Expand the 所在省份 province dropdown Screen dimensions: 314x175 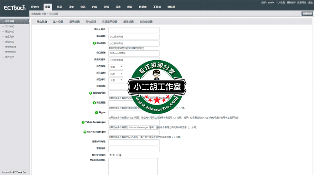pos(115,73)
